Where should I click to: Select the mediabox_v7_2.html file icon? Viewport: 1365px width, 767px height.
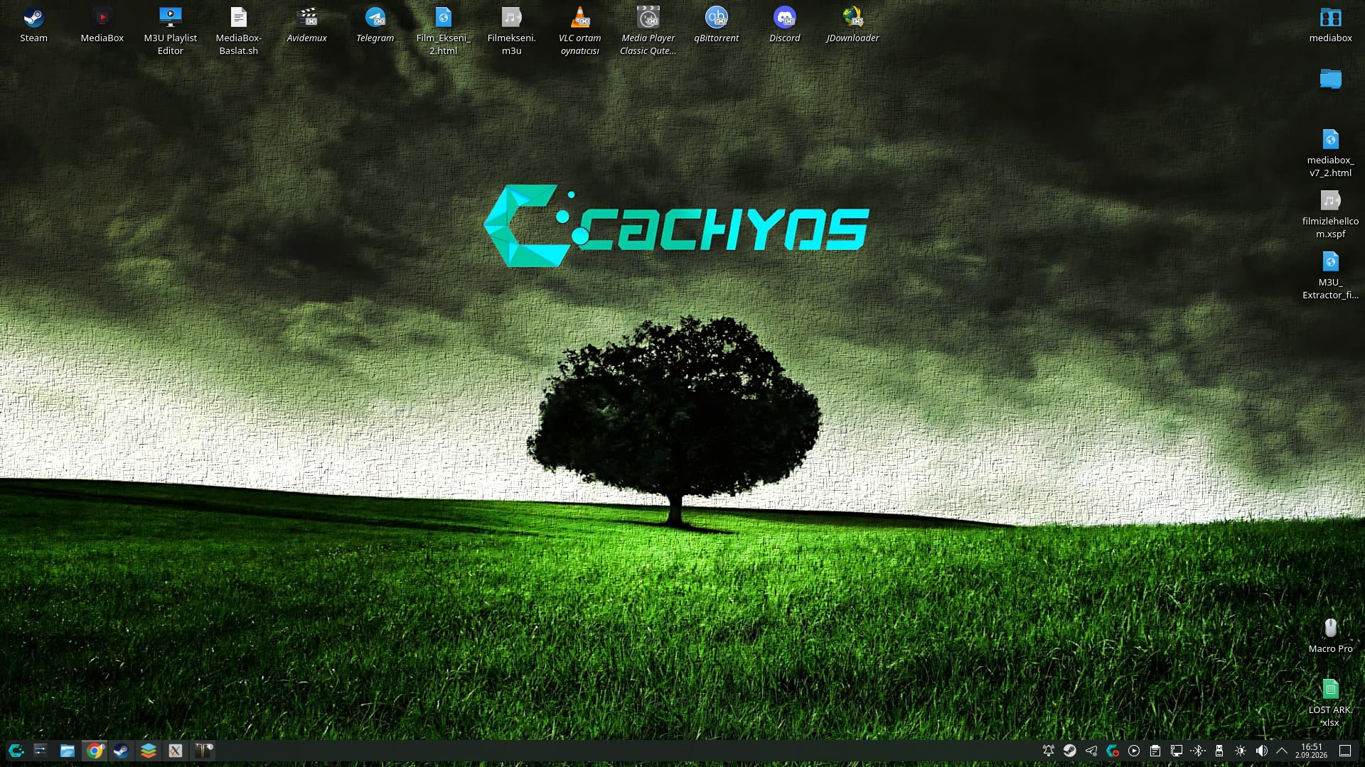pos(1330,153)
